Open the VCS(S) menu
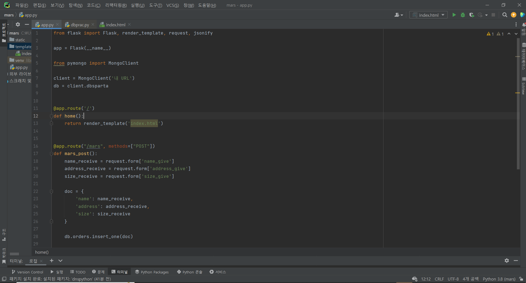 [x=172, y=5]
